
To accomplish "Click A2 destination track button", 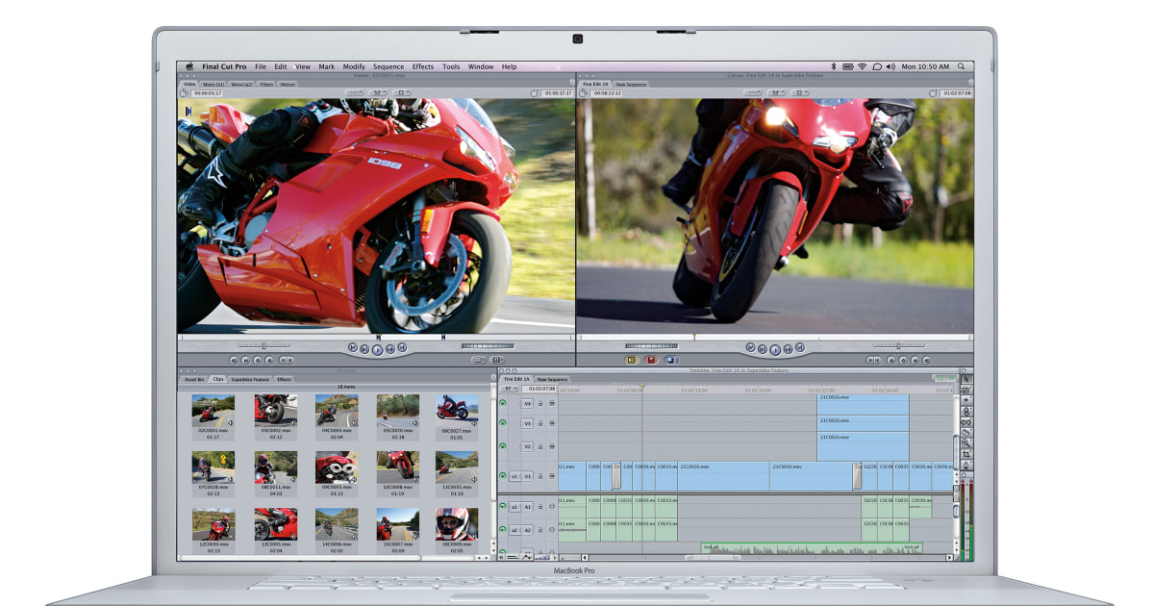I will tap(527, 530).
